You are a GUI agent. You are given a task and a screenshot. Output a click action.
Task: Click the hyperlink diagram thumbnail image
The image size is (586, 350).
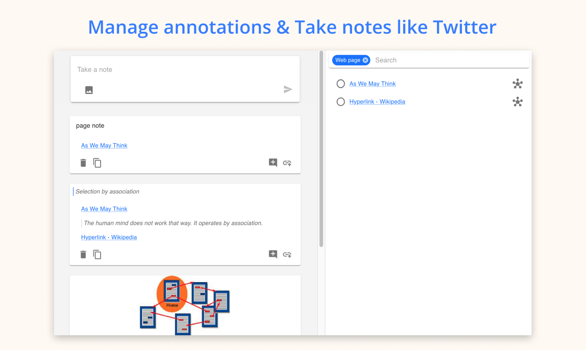click(185, 305)
